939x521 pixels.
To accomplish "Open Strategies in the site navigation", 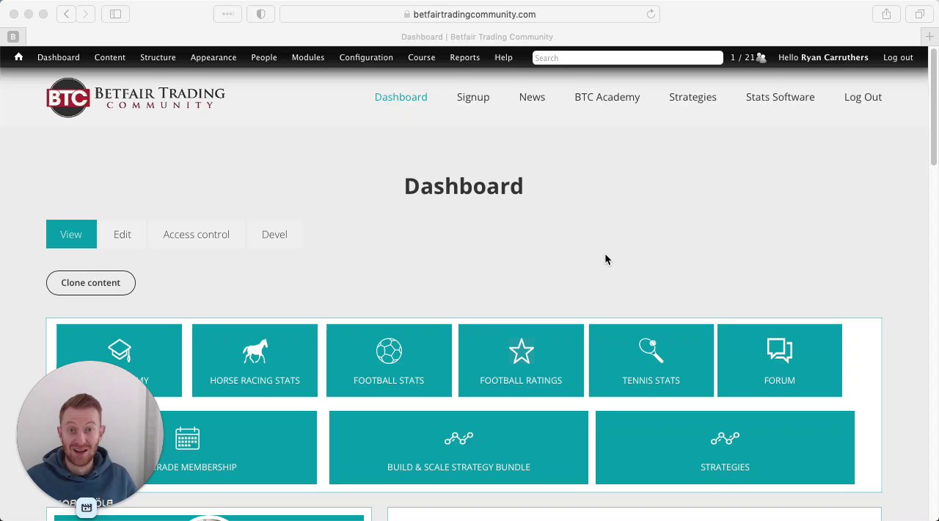I will point(693,97).
